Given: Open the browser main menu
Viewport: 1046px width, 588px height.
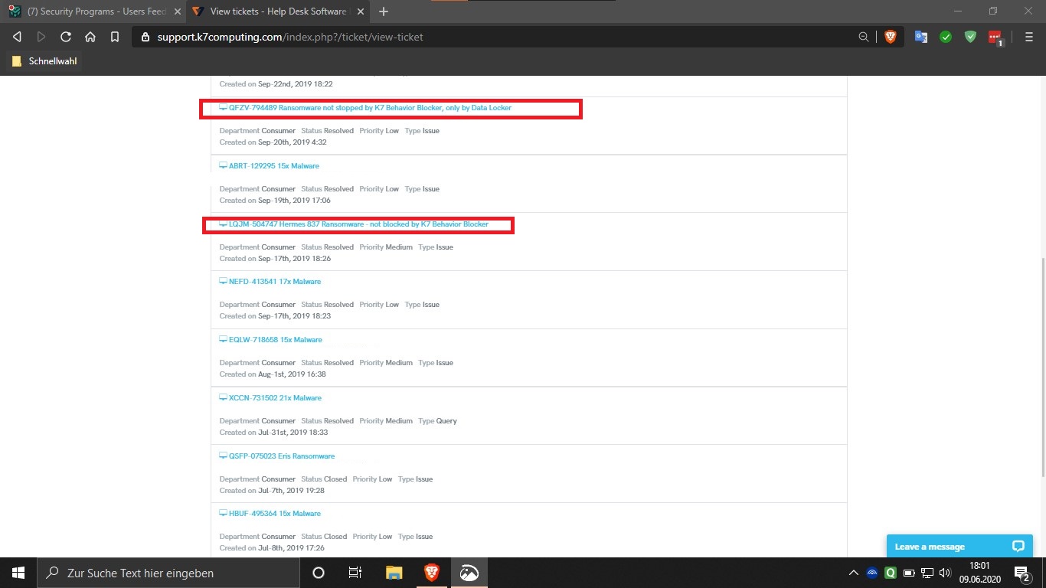Looking at the screenshot, I should click(1029, 37).
